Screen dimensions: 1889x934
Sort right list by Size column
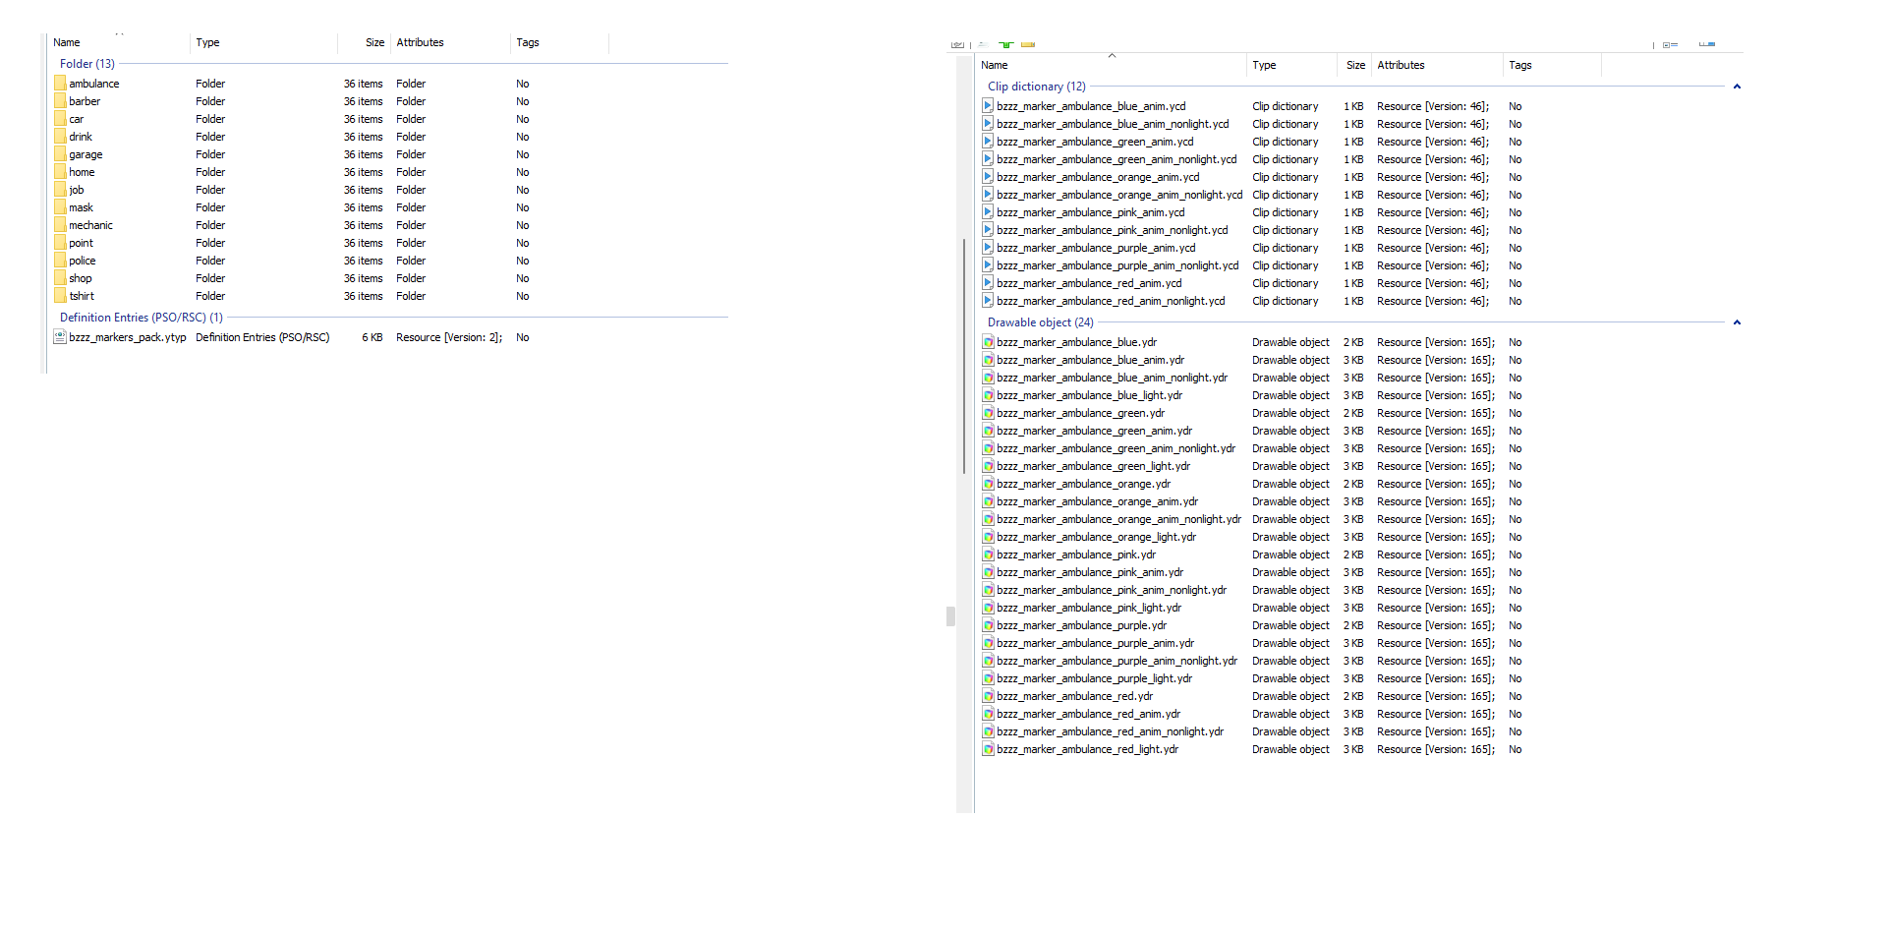point(1354,65)
